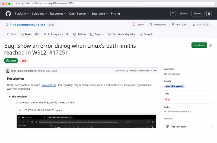Copy issue link using icon beside New issue
The height and width of the screenshot is (143, 217).
pyautogui.click(x=210, y=45)
